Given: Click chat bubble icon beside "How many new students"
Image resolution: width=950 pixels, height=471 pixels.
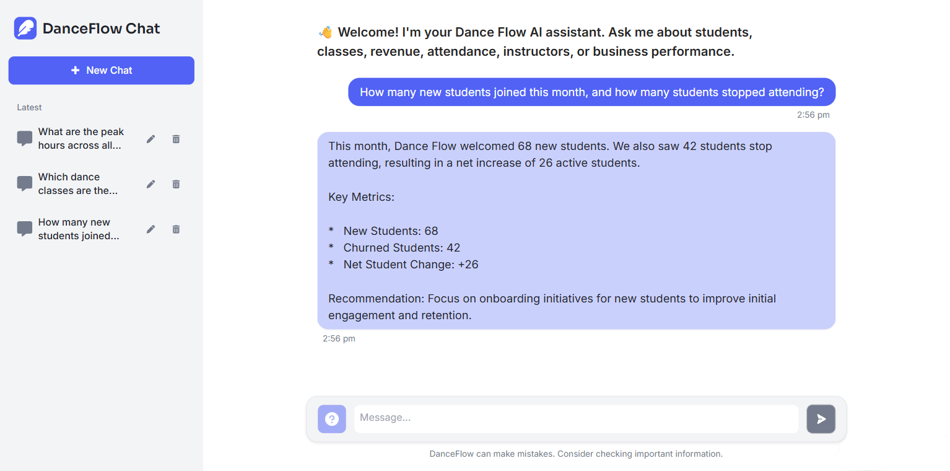Looking at the screenshot, I should 25,229.
